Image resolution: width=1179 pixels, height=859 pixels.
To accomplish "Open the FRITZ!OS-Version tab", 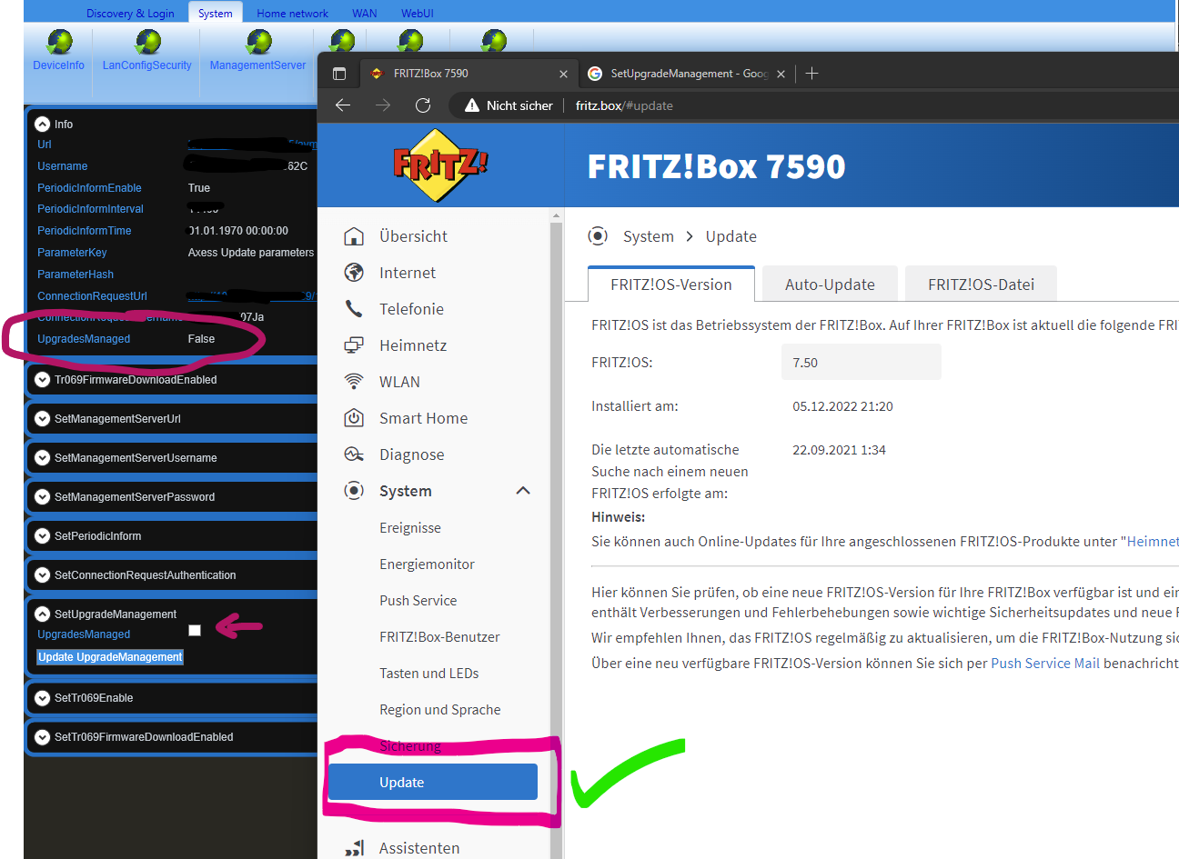I will (671, 285).
